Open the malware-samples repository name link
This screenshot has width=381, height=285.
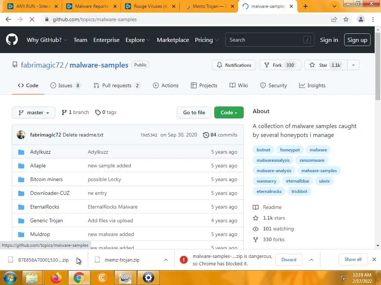coord(99,65)
